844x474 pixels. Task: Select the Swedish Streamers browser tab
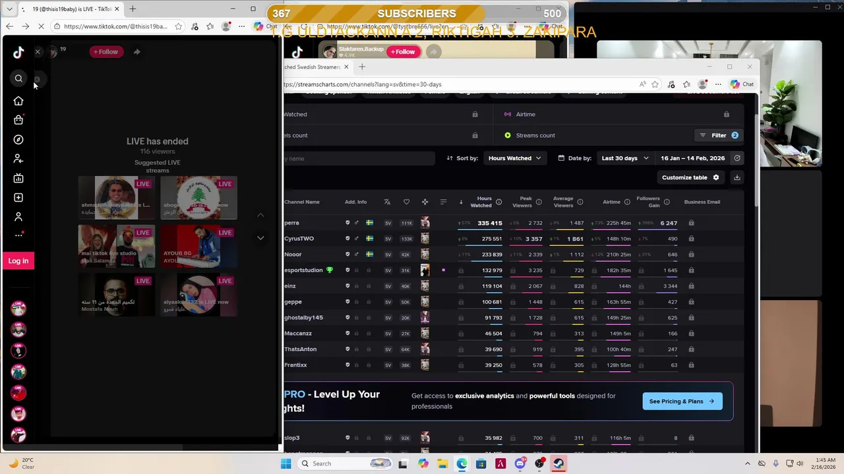[x=315, y=67]
